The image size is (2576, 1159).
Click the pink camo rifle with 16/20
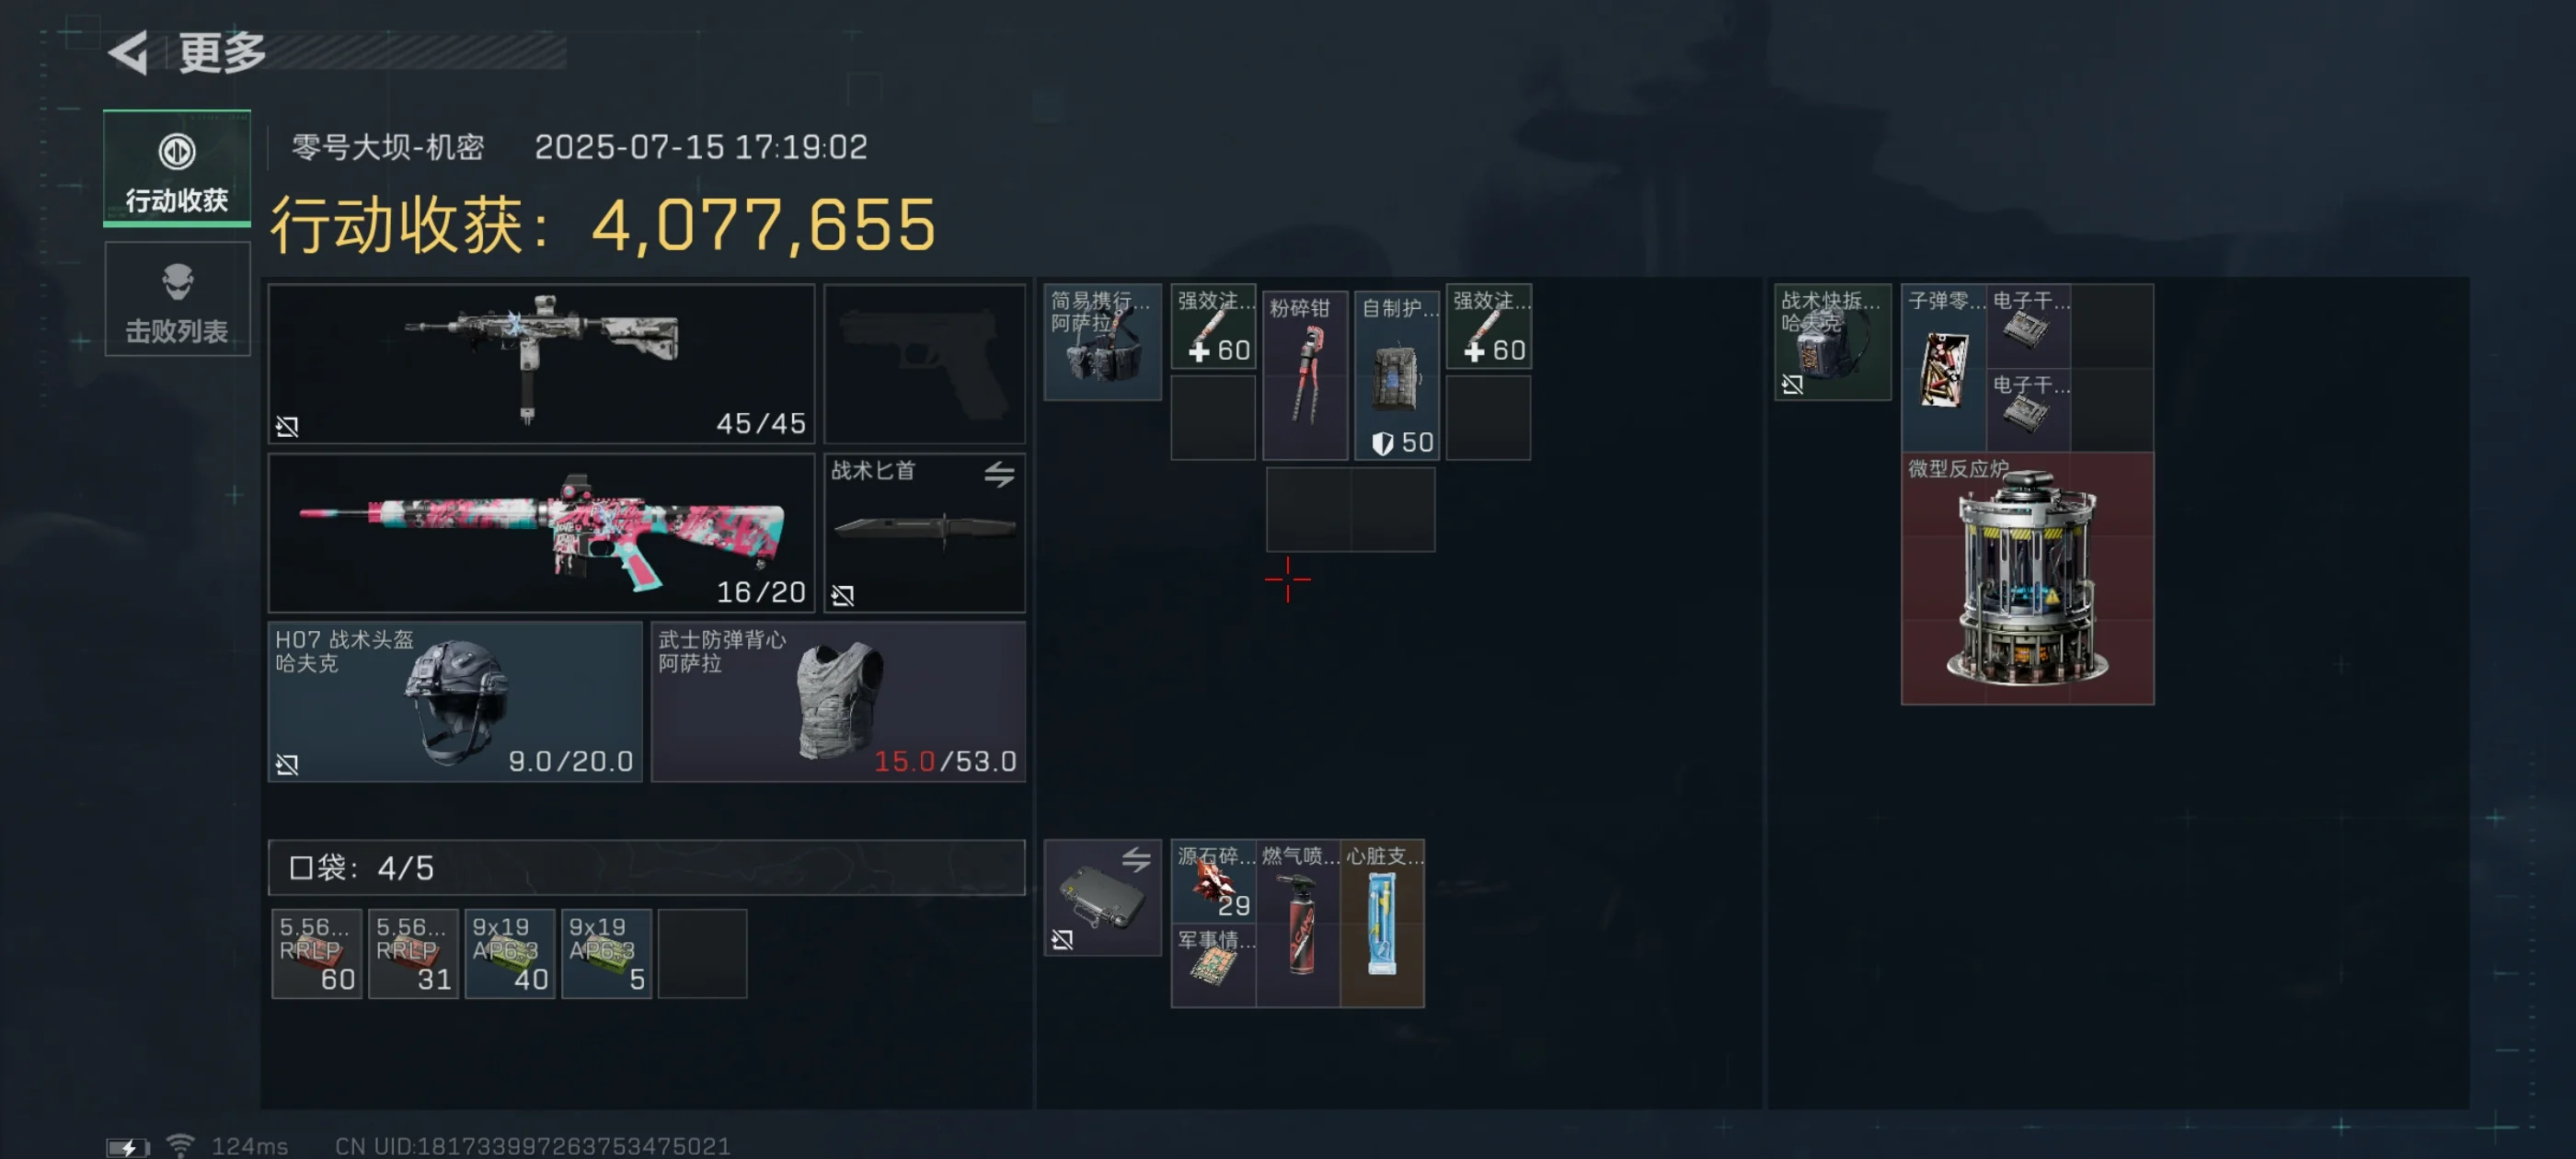(x=541, y=532)
